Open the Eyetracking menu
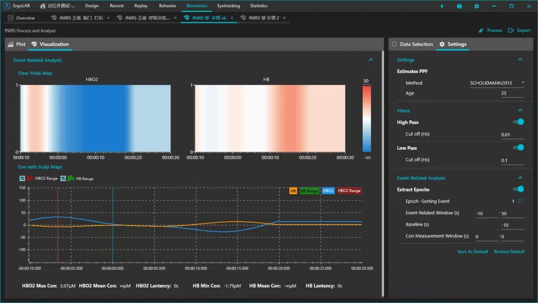 tap(228, 6)
